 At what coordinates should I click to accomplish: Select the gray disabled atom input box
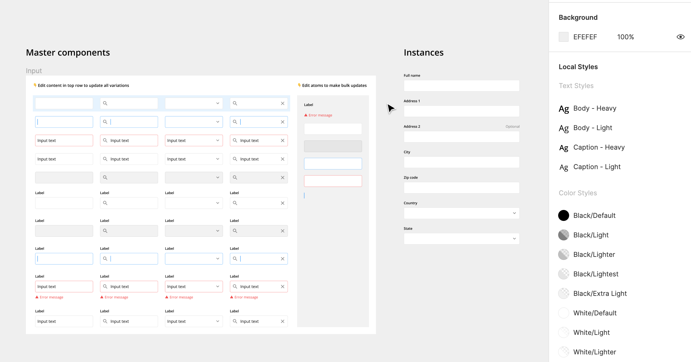click(x=333, y=146)
